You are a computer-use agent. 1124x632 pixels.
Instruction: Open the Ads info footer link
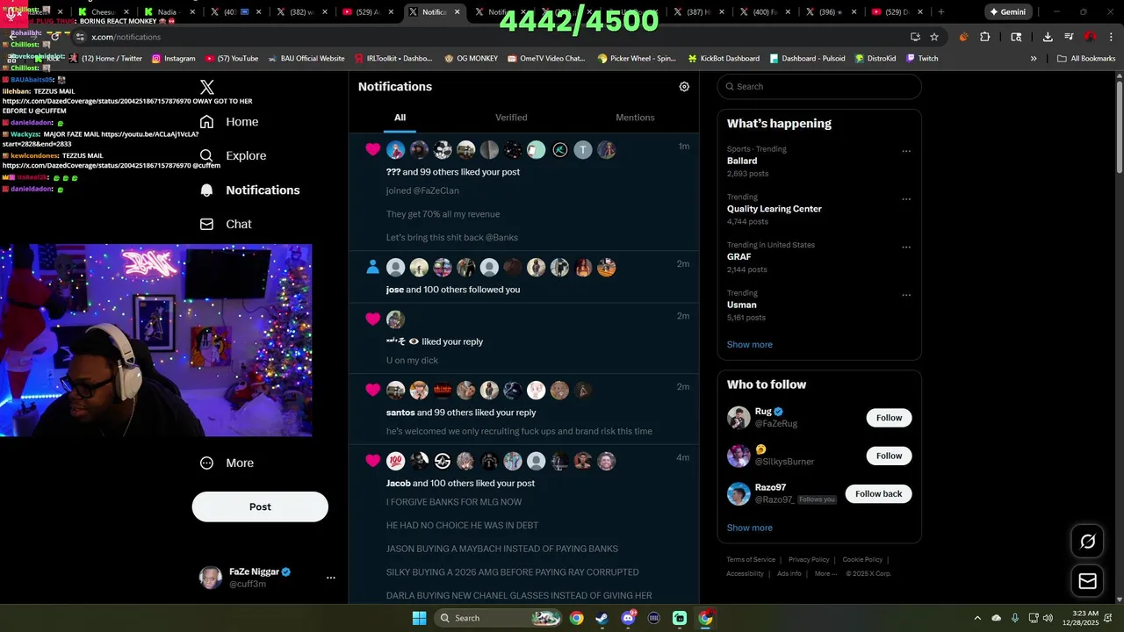(789, 574)
